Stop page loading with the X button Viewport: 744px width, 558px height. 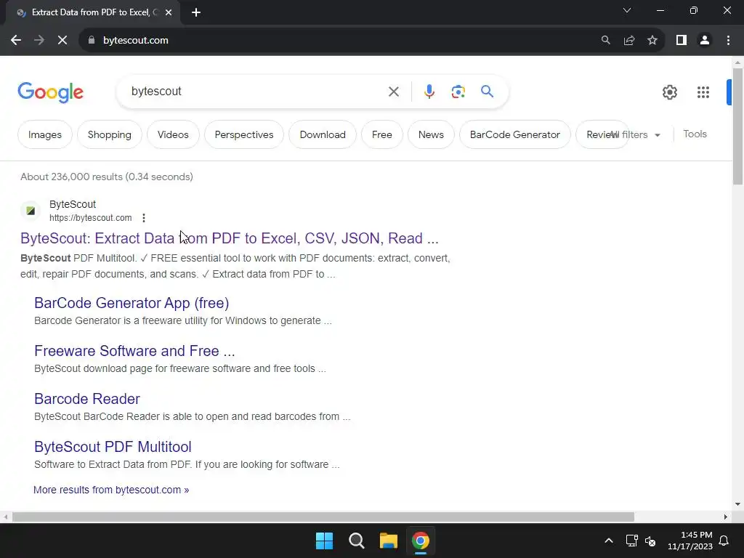pos(62,41)
